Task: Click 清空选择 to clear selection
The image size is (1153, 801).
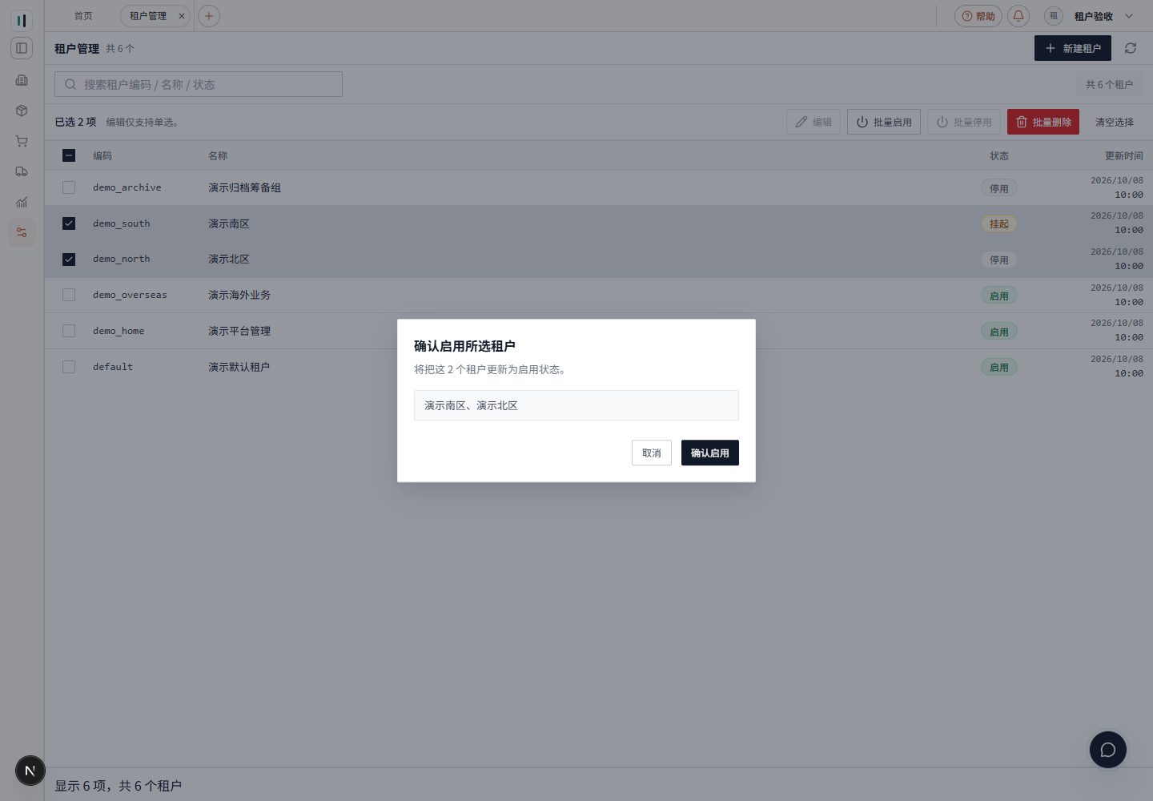Action: [x=1115, y=122]
